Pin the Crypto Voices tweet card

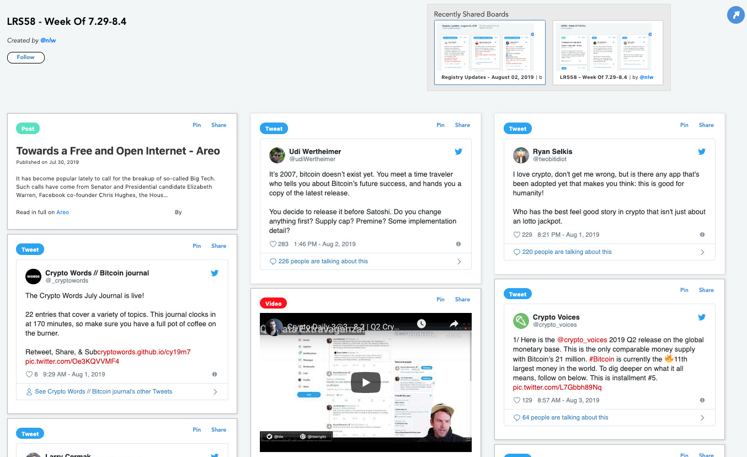[685, 290]
